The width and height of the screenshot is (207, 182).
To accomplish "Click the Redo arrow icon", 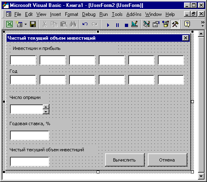I will coord(94,24).
